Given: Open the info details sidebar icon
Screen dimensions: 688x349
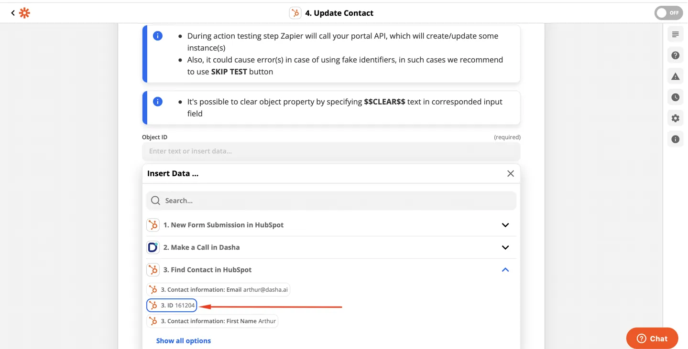Looking at the screenshot, I should [x=675, y=139].
